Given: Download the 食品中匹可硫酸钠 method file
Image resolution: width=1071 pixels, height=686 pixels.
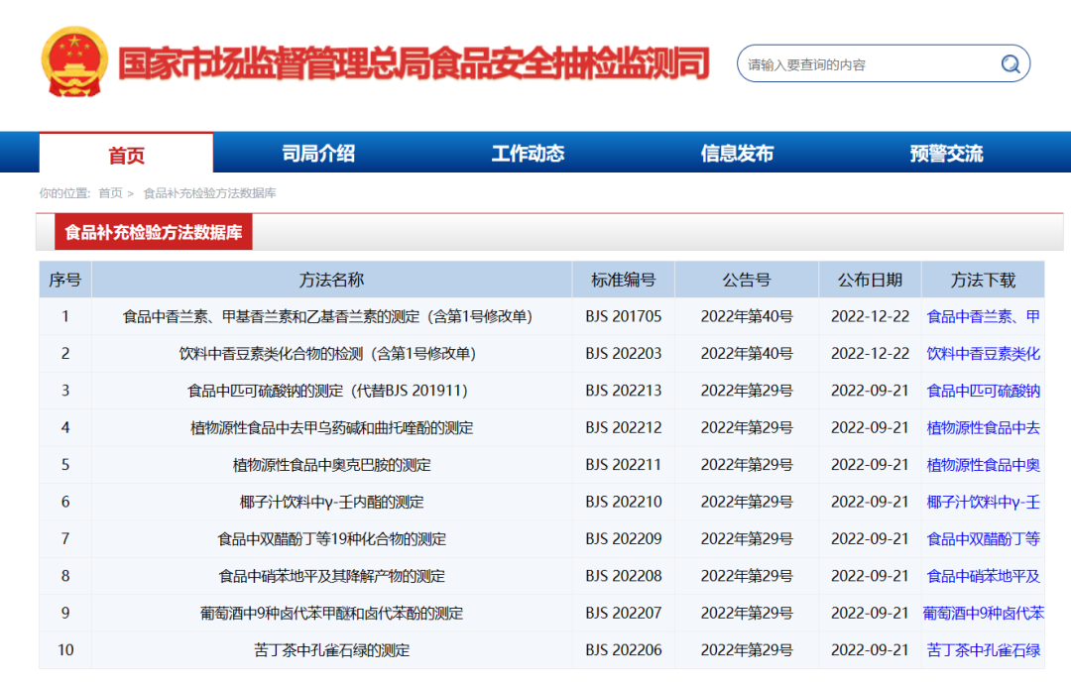Looking at the screenshot, I should (x=983, y=391).
